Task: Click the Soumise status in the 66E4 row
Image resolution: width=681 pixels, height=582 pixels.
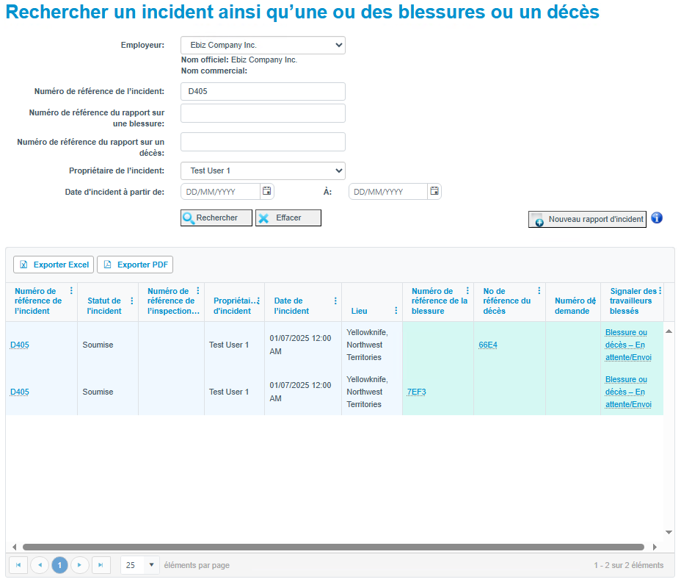Action: [98, 345]
